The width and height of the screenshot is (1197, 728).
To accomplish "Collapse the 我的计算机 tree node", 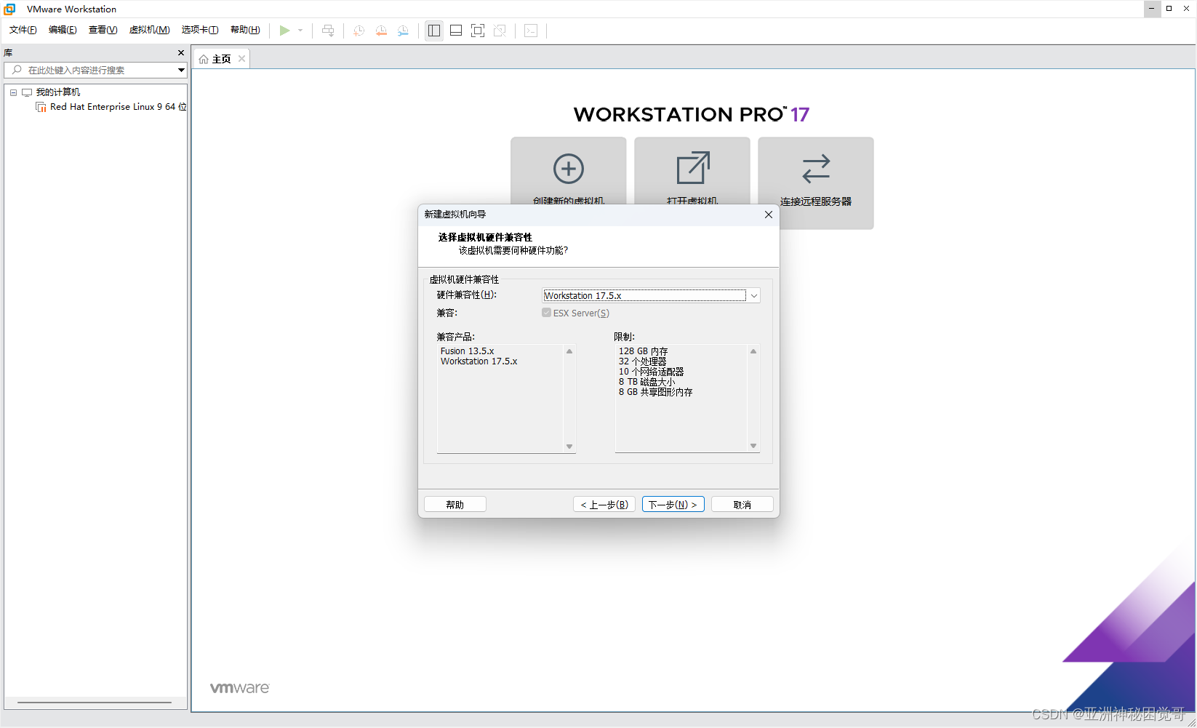I will coord(13,92).
